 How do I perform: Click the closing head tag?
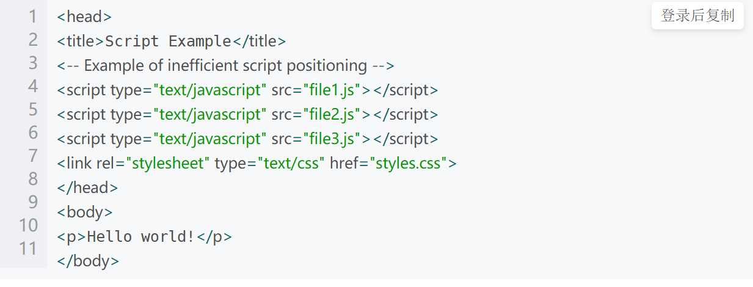pos(87,187)
